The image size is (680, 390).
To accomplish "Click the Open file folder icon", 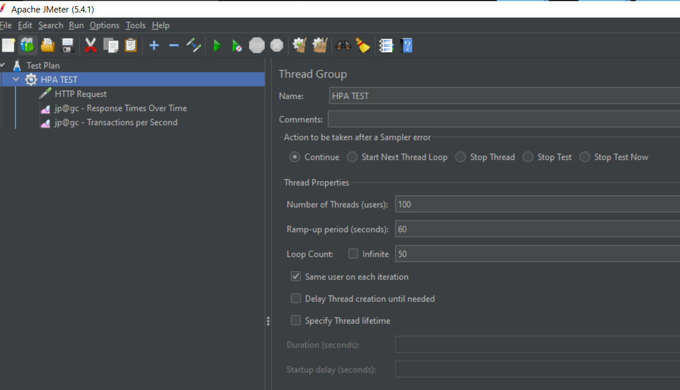I will coord(47,45).
